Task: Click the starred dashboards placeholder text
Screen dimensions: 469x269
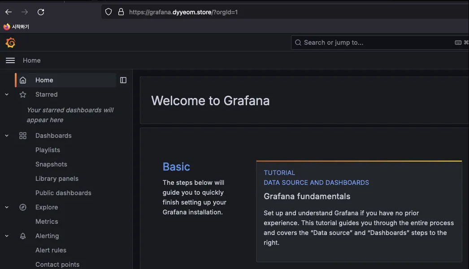Action: (70, 115)
